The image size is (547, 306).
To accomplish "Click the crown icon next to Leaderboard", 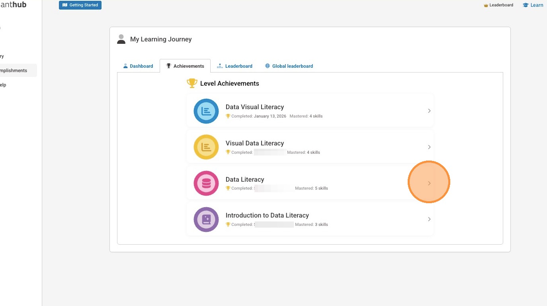I will click(486, 5).
